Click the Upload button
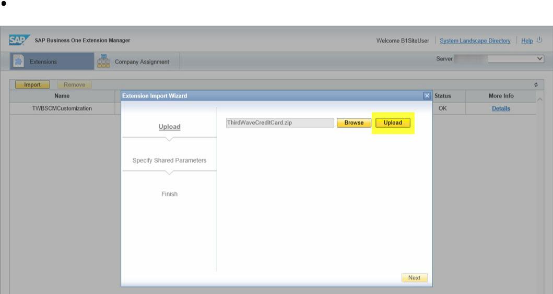This screenshot has width=553, height=294. [x=393, y=123]
